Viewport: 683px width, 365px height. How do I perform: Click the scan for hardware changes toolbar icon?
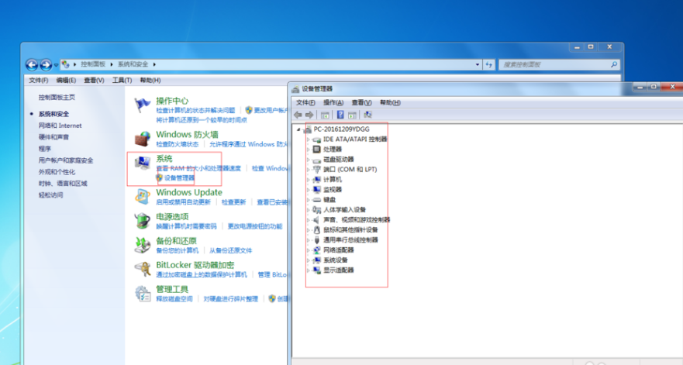tap(367, 115)
